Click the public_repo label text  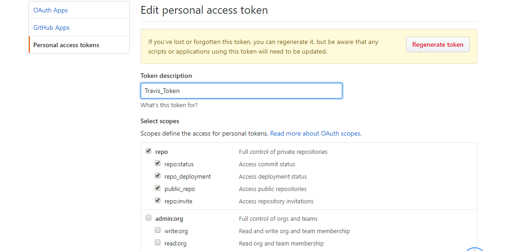(180, 189)
